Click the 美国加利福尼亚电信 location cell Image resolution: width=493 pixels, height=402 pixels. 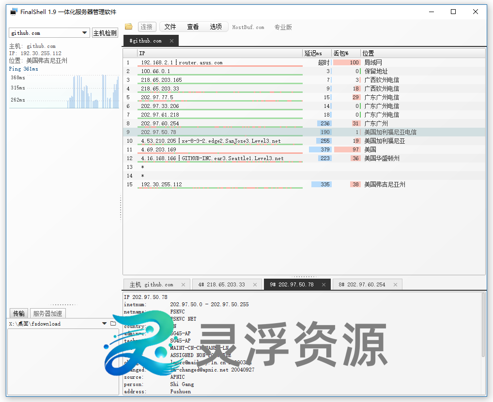[x=390, y=132]
